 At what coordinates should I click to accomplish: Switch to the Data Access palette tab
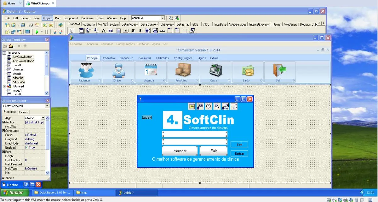pos(129,24)
